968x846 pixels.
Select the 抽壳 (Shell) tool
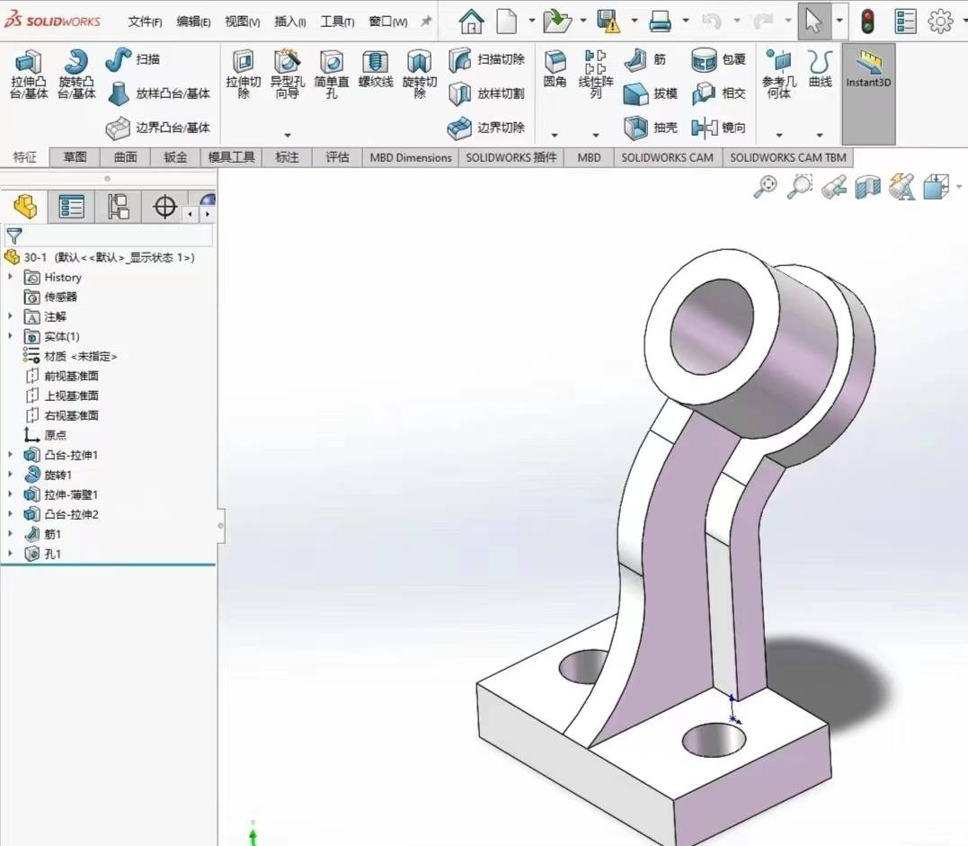638,128
